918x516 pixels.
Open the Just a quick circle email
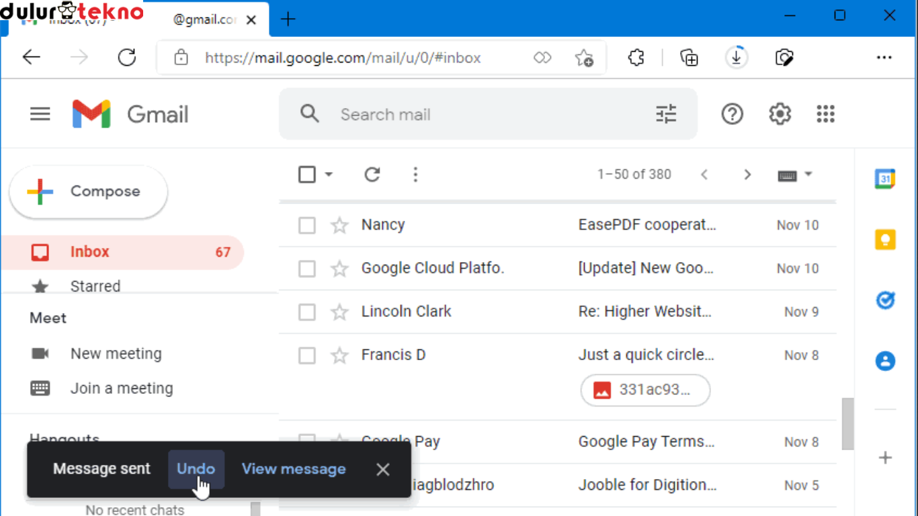pyautogui.click(x=646, y=355)
